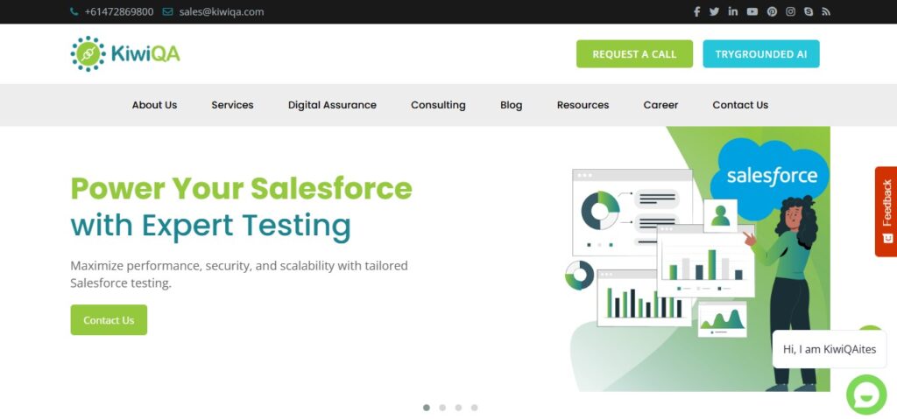897x419 pixels.
Task: Expand the Services menu
Action: coord(232,105)
